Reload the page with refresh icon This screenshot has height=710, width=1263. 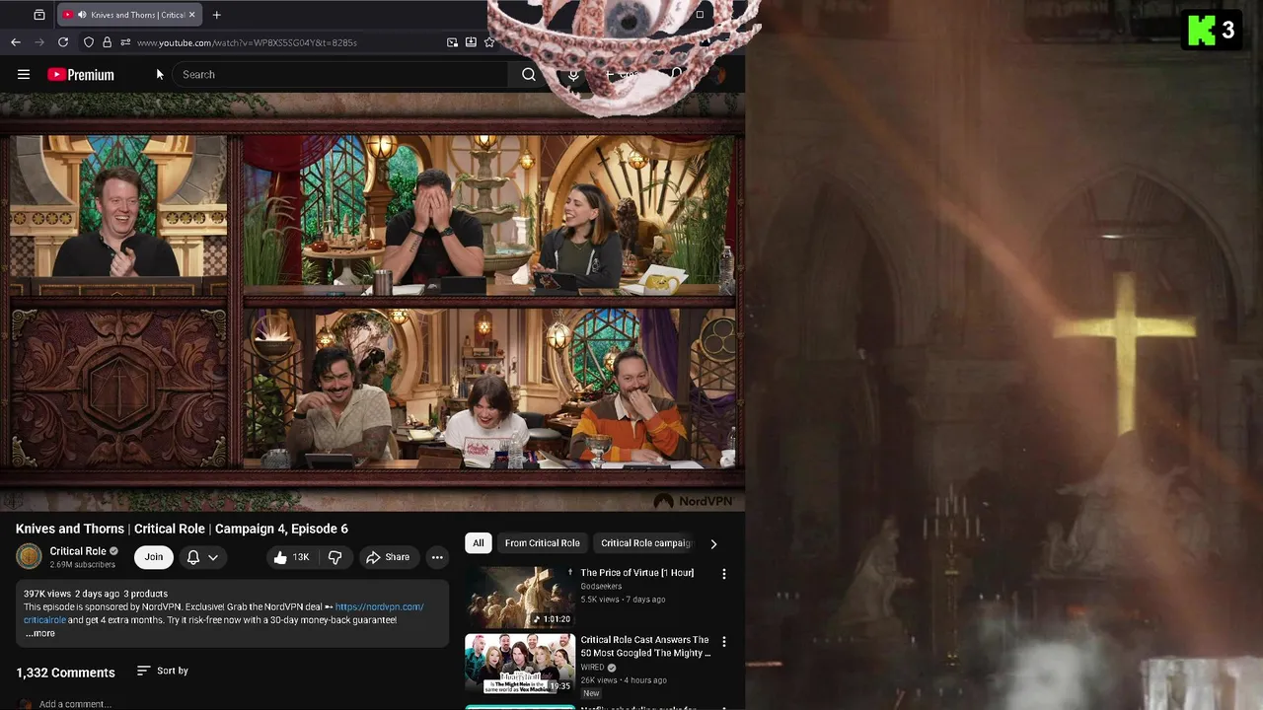tap(63, 42)
